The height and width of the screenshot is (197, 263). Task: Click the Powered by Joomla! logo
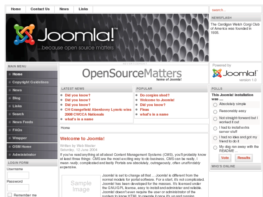235,73
